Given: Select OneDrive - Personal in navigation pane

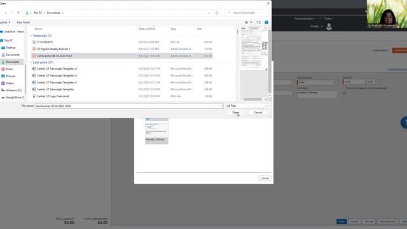Looking at the screenshot, I should 13,32.
